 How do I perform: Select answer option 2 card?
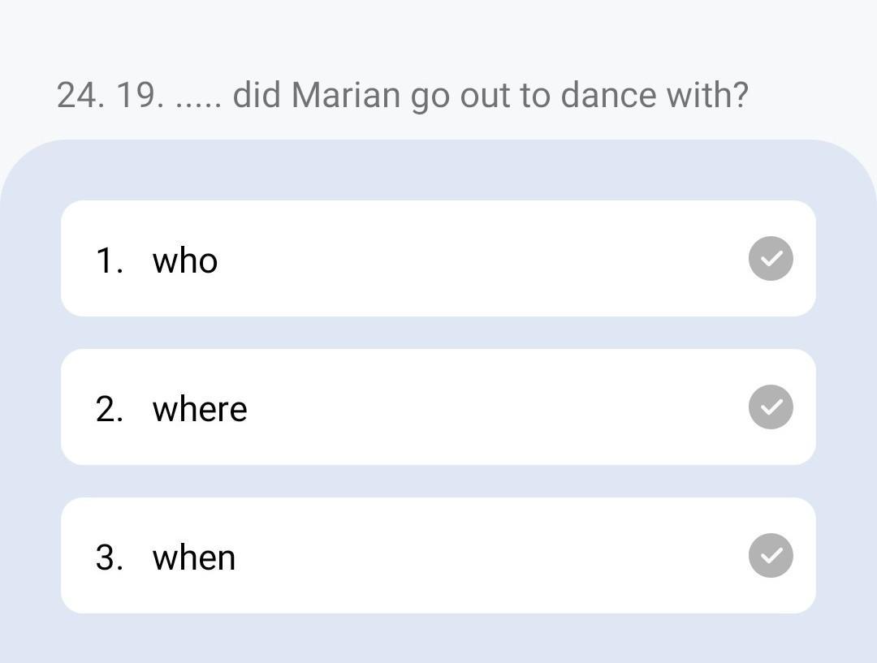click(x=438, y=407)
